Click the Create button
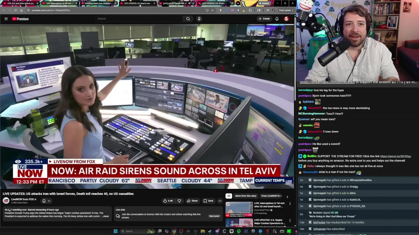The height and width of the screenshot is (235, 419). [x=264, y=19]
